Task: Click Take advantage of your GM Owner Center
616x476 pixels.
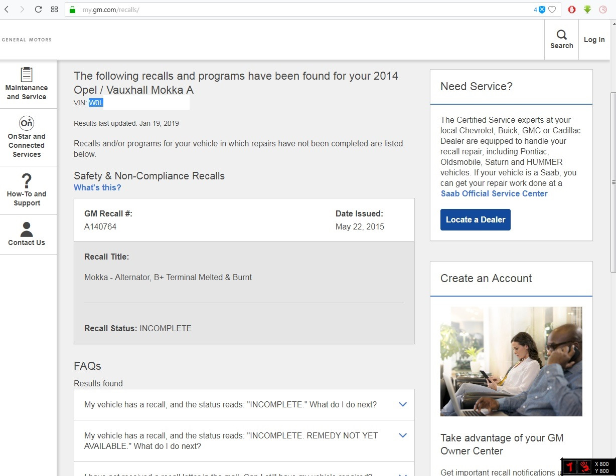Action: click(x=502, y=444)
